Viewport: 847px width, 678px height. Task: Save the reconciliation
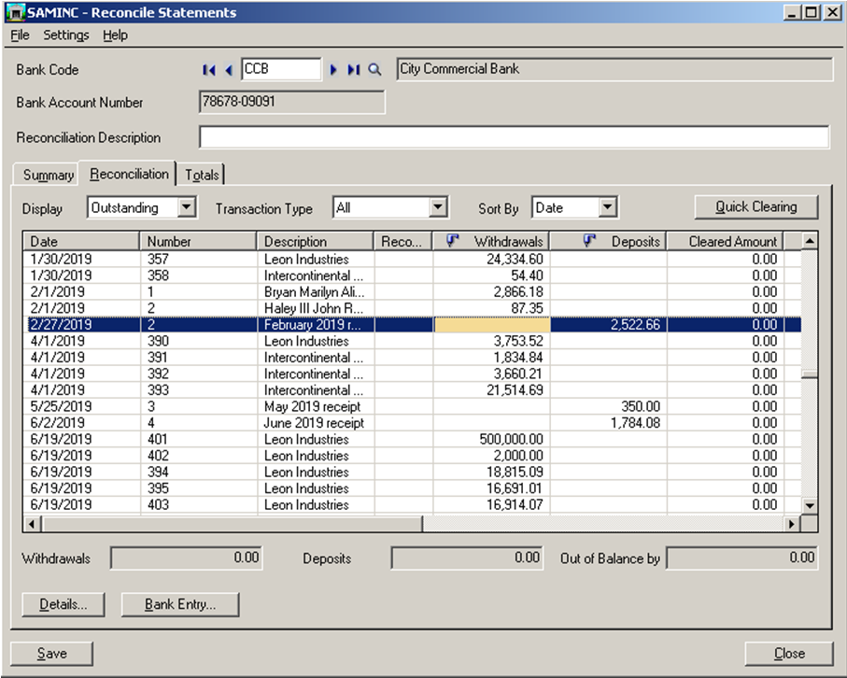point(52,654)
